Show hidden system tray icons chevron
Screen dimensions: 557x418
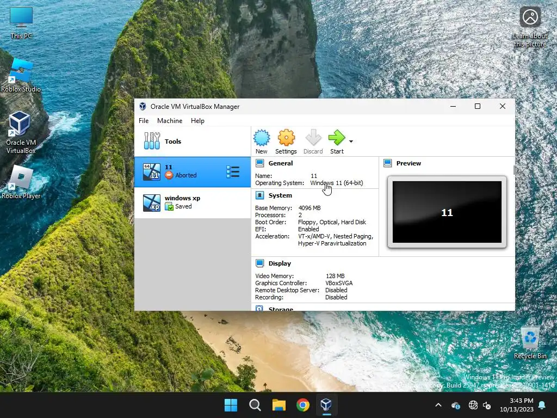pos(438,405)
